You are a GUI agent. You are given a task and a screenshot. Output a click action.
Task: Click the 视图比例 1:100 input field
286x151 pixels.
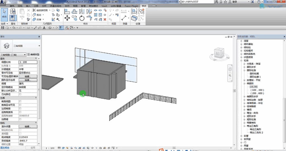pos(28,62)
